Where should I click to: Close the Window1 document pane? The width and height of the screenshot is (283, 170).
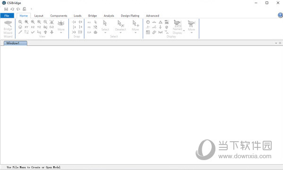point(280,43)
